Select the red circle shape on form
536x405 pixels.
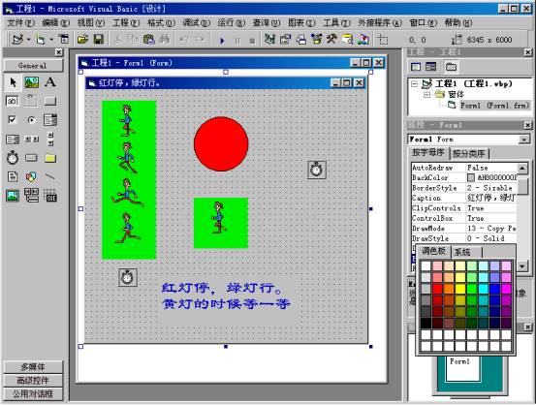(x=221, y=144)
